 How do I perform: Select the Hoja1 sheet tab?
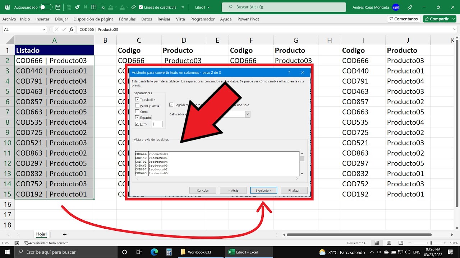click(x=42, y=234)
